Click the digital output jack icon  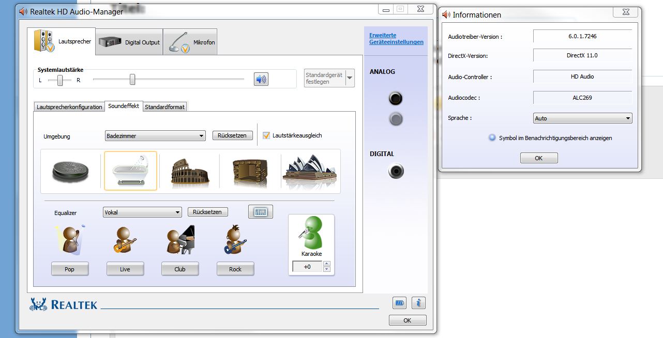click(396, 171)
